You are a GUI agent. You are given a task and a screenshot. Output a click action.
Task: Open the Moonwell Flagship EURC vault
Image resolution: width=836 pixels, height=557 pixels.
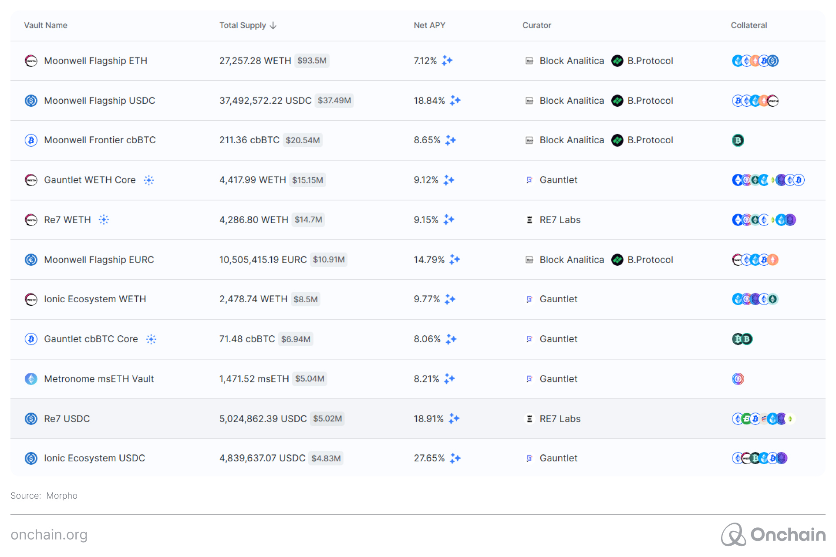(x=99, y=260)
